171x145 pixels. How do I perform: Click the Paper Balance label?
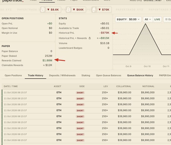(x=10, y=51)
